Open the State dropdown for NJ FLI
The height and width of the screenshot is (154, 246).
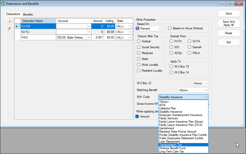point(131,32)
